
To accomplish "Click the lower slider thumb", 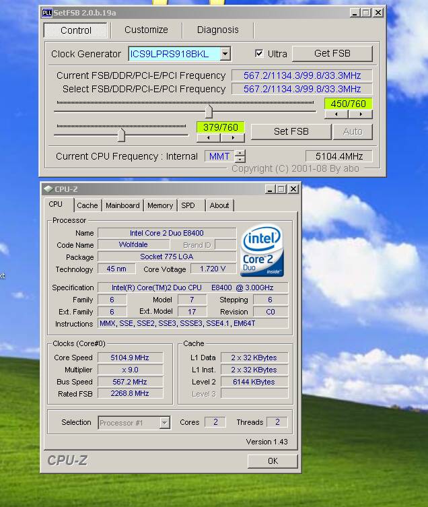I will (x=121, y=135).
